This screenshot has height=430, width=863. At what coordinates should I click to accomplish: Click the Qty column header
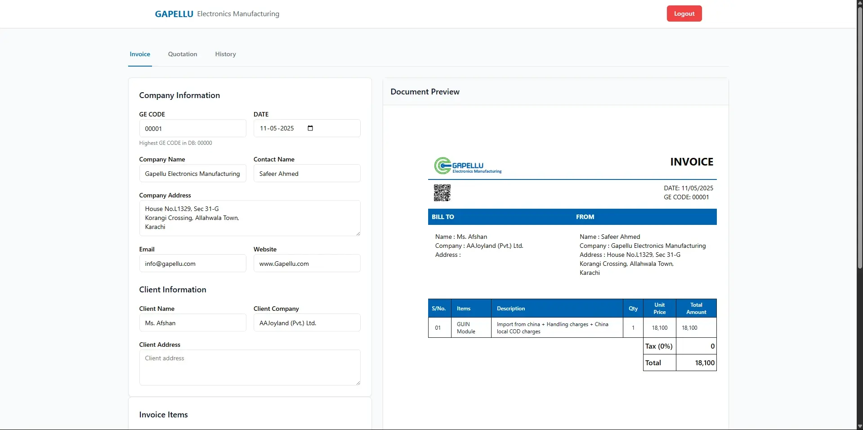pyautogui.click(x=633, y=309)
